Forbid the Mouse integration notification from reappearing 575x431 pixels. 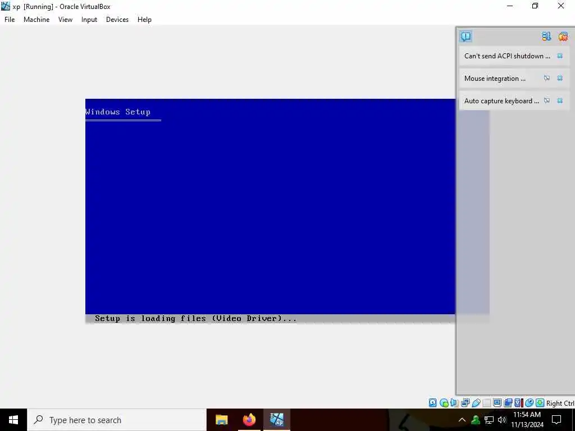tap(547, 78)
